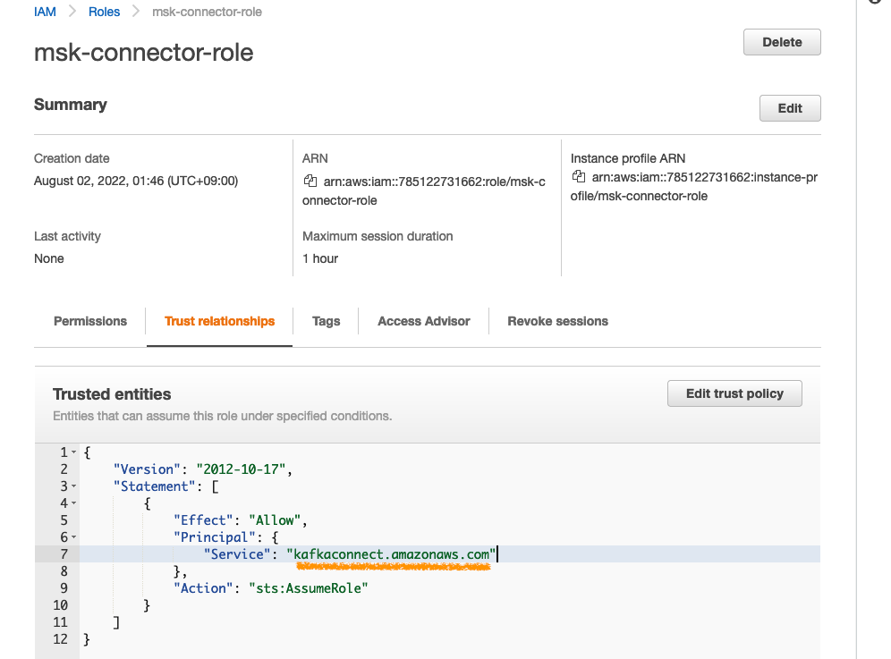Fold the Principal block in the policy
The height and width of the screenshot is (659, 891).
pyautogui.click(x=73, y=537)
